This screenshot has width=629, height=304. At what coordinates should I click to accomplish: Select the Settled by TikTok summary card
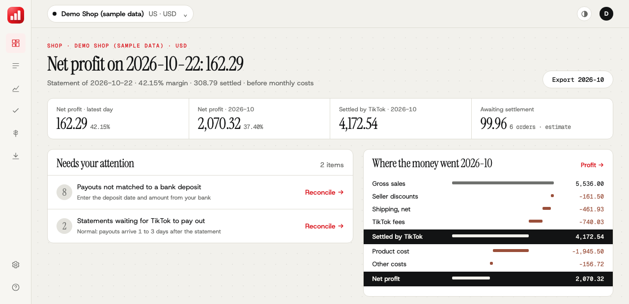click(400, 119)
